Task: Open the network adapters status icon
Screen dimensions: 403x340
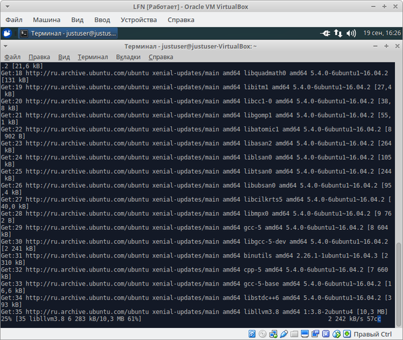Action: click(x=273, y=333)
